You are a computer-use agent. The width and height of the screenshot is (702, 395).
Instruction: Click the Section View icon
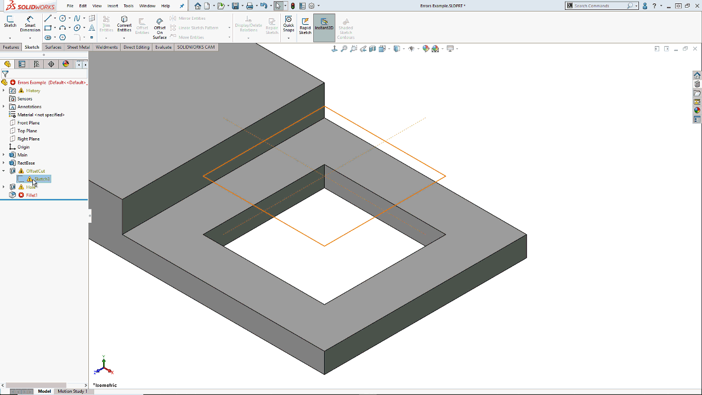[x=372, y=49]
